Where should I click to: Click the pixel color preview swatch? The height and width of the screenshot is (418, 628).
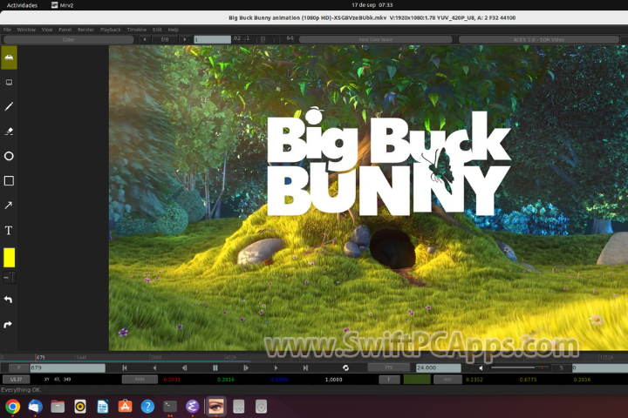(417, 379)
